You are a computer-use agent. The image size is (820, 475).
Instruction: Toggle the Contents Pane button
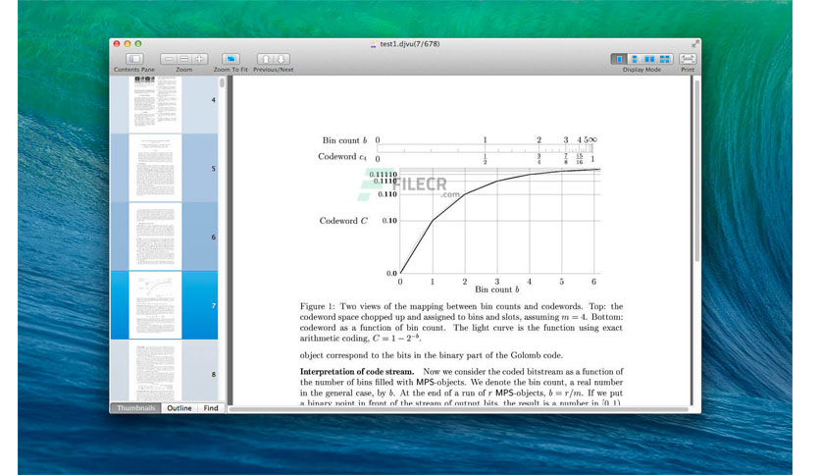[134, 59]
